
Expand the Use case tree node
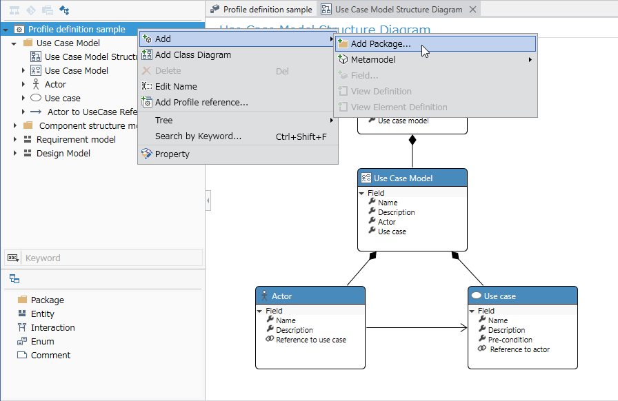tap(23, 98)
